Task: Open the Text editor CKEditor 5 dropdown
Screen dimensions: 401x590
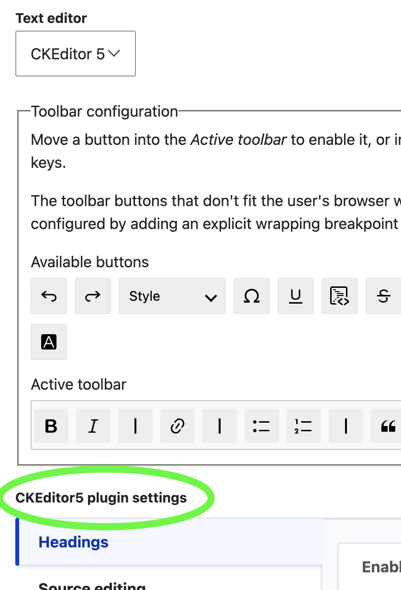Action: 76,54
